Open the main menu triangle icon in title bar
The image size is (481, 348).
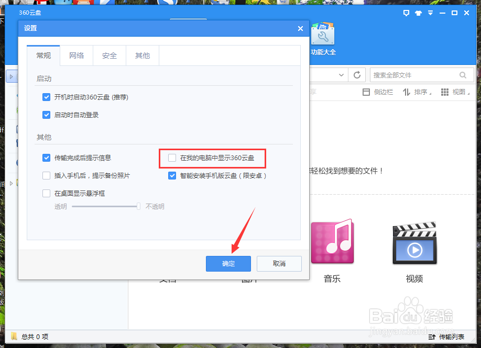coord(430,13)
